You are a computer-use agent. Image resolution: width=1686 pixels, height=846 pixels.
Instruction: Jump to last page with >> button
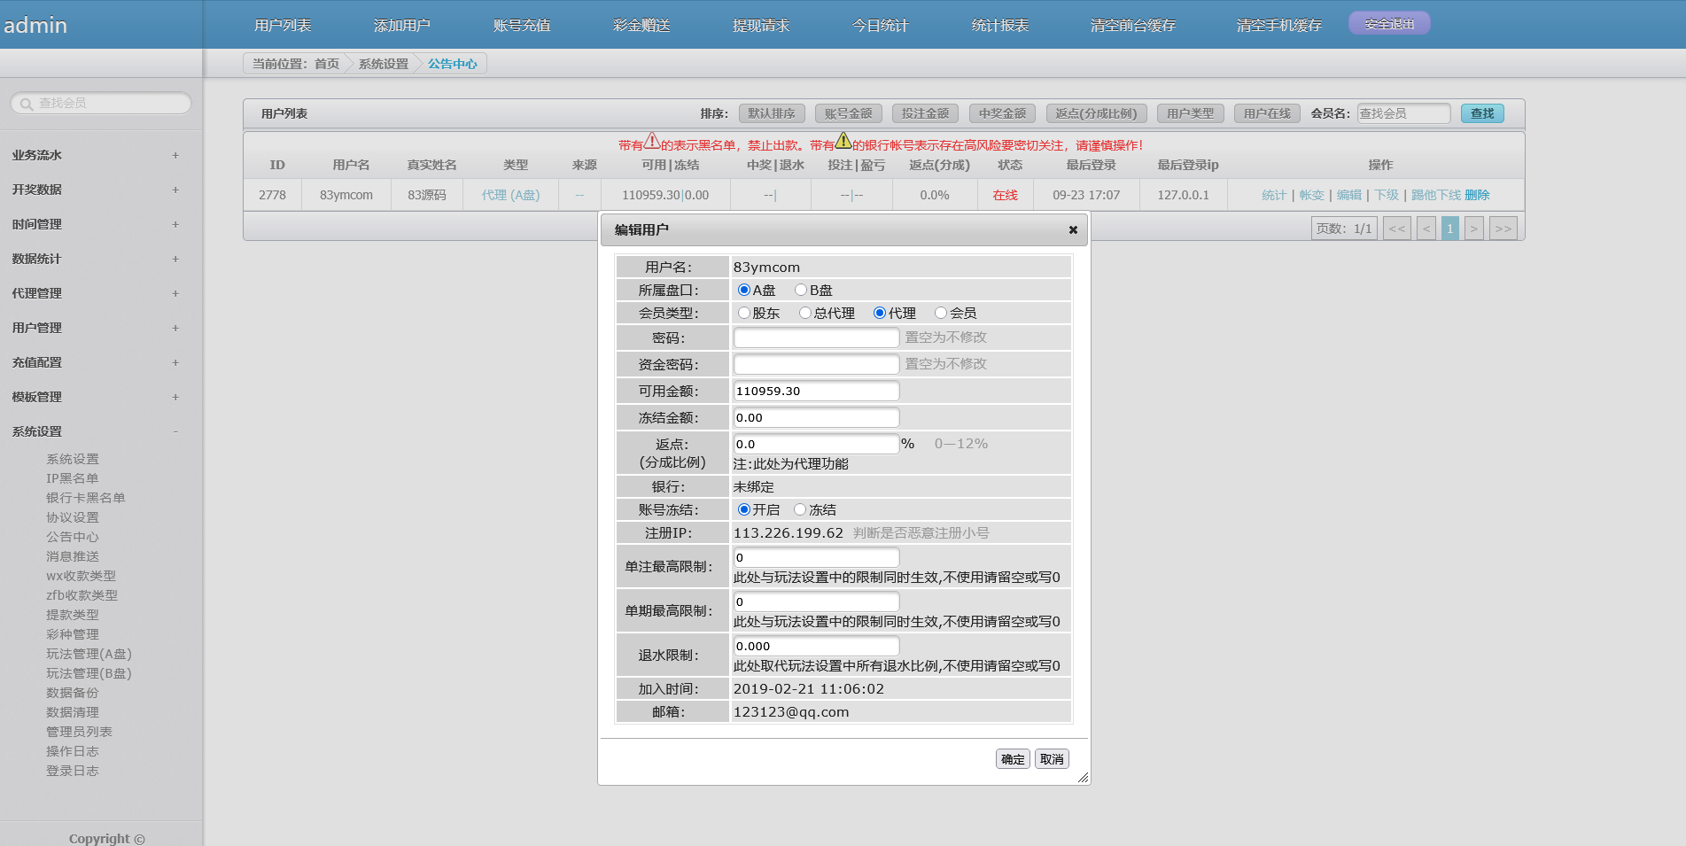pos(1503,229)
